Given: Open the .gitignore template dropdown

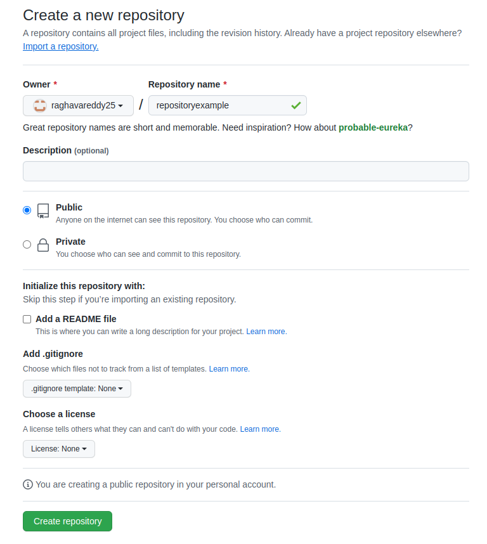Looking at the screenshot, I should pos(77,389).
